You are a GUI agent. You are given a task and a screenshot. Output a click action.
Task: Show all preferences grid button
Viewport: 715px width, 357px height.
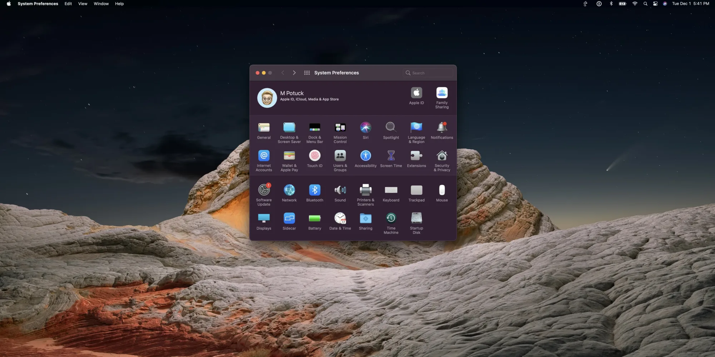point(307,73)
